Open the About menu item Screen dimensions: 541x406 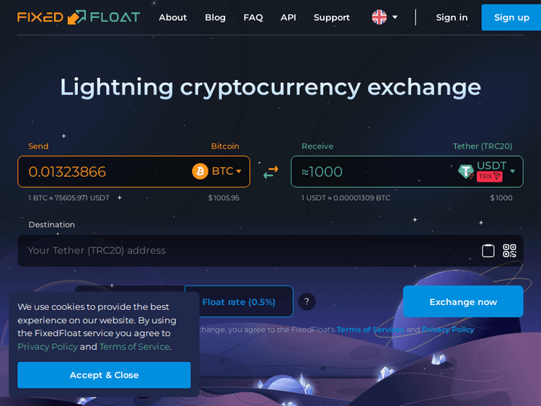point(173,17)
